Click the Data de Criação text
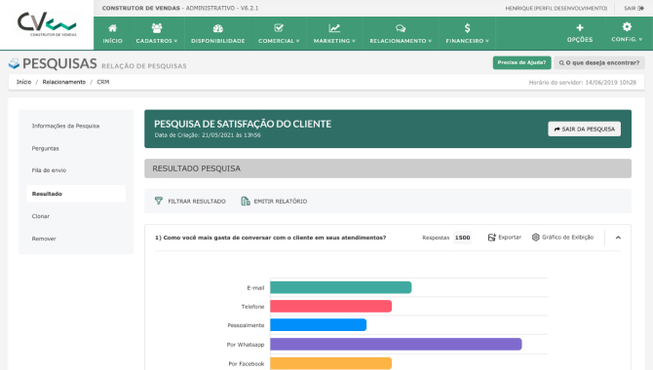Screen dimensions: 653x370 click(x=208, y=135)
